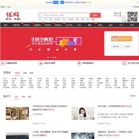Click the thumbs-up icon for 职业买手爆料

pyautogui.click(x=41, y=63)
